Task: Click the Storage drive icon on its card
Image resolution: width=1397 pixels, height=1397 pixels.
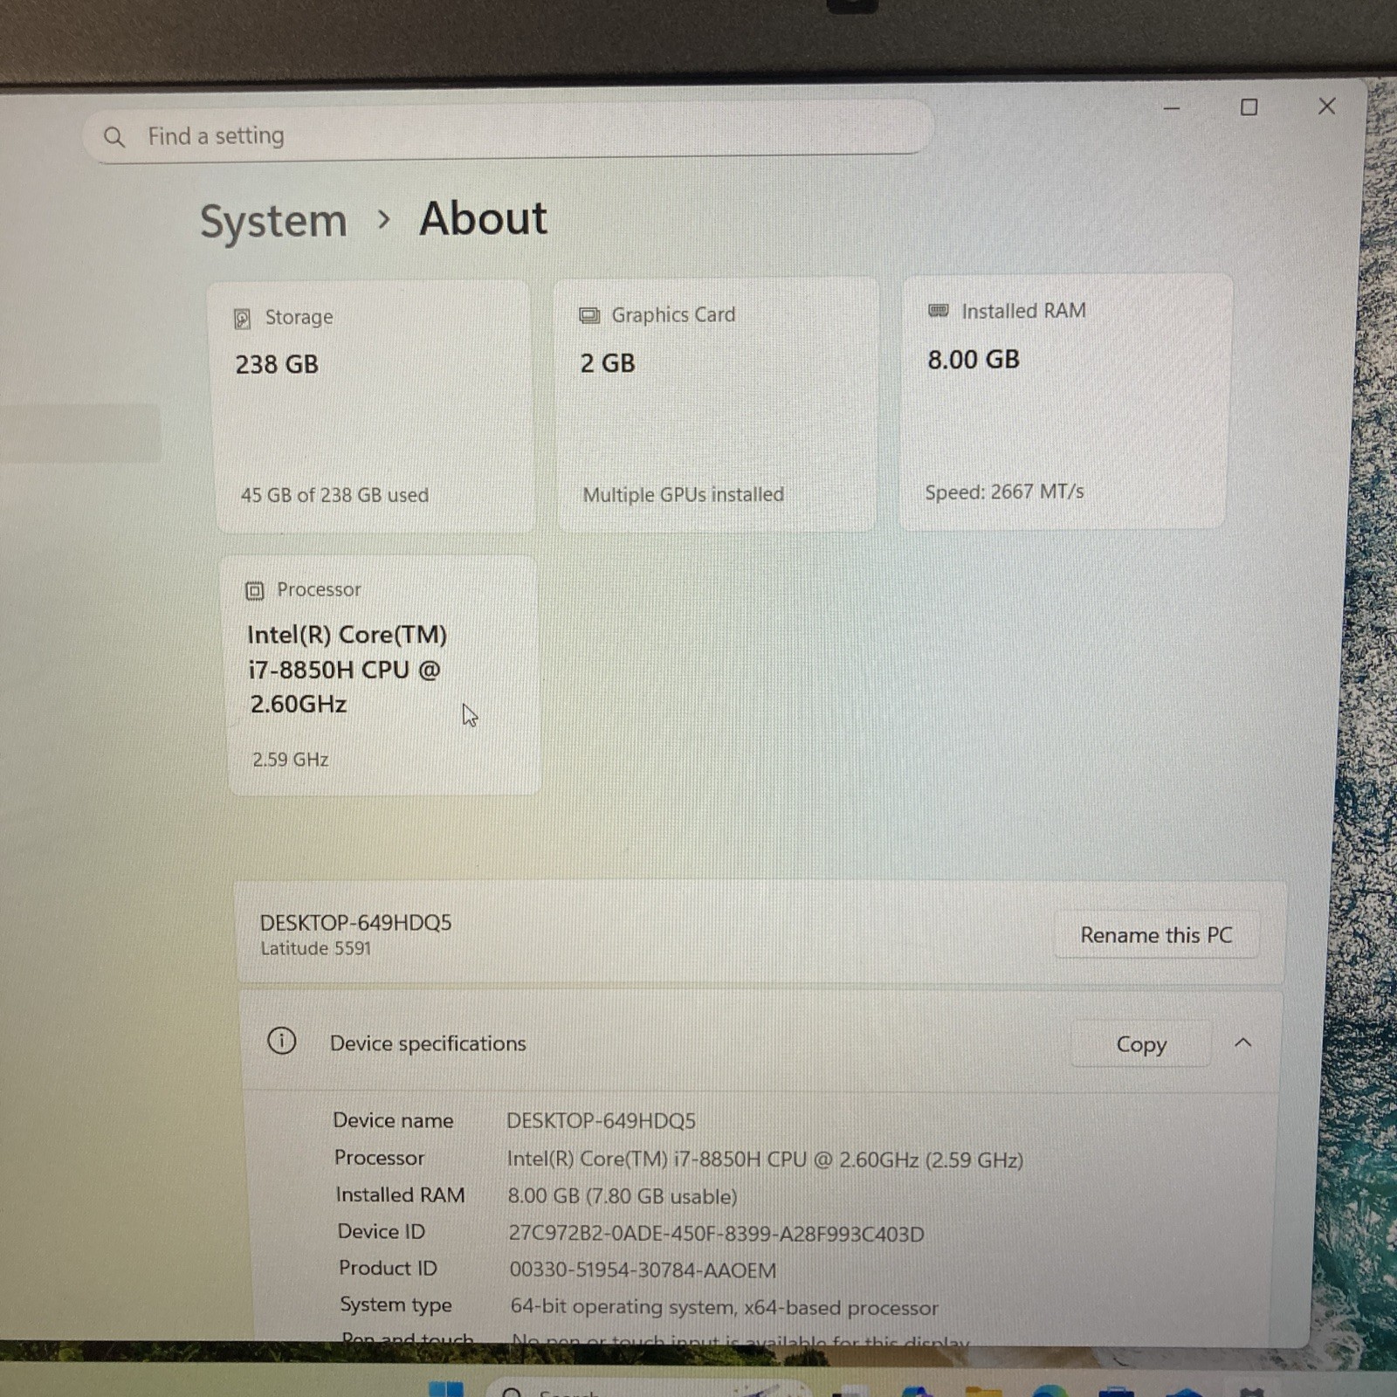Action: (x=243, y=319)
